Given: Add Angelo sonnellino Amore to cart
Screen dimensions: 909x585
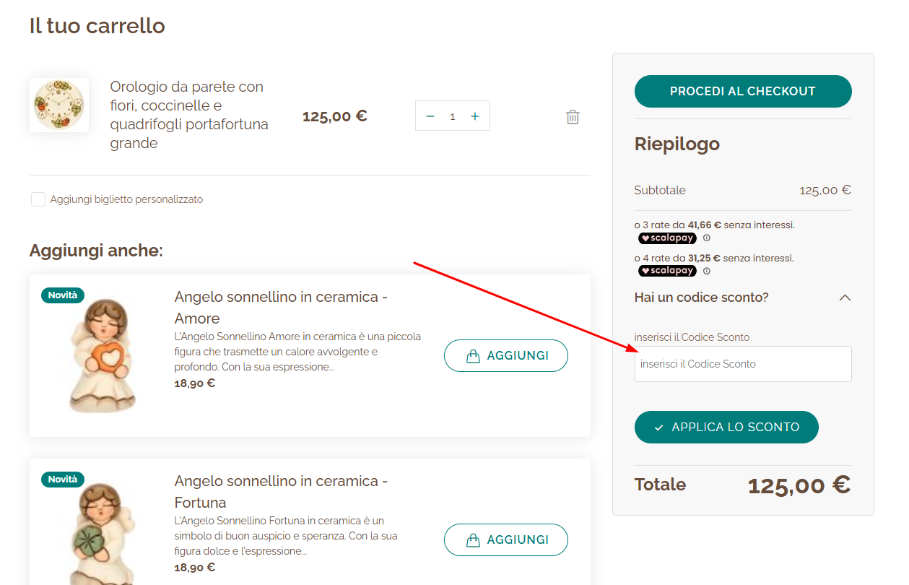Looking at the screenshot, I should pos(505,355).
